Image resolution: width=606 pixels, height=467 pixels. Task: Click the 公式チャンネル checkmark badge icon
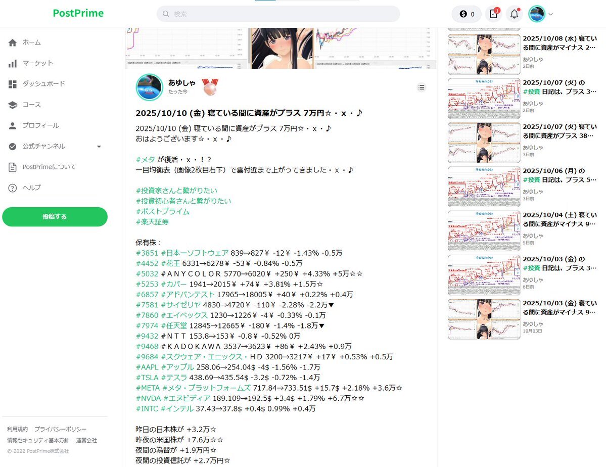[12, 147]
